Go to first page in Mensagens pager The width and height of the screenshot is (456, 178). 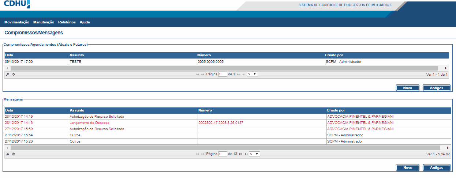(198, 154)
